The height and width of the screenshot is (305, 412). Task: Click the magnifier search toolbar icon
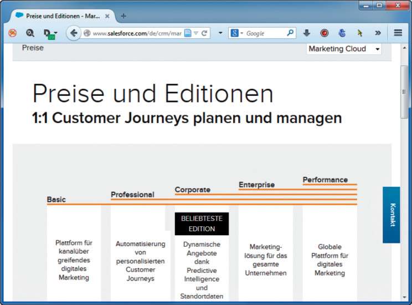click(x=30, y=33)
